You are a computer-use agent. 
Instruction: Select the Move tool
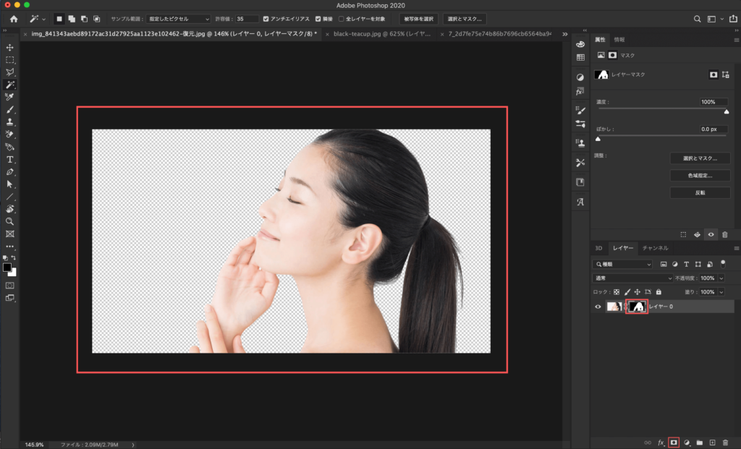(9, 48)
